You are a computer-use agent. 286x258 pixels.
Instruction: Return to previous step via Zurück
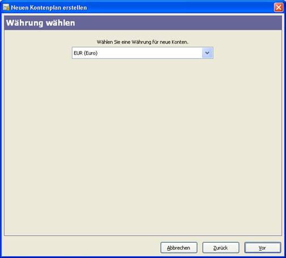pos(221,248)
